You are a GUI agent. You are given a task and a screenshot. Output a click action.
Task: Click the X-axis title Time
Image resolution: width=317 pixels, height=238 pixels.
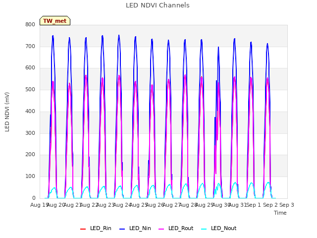280,213
